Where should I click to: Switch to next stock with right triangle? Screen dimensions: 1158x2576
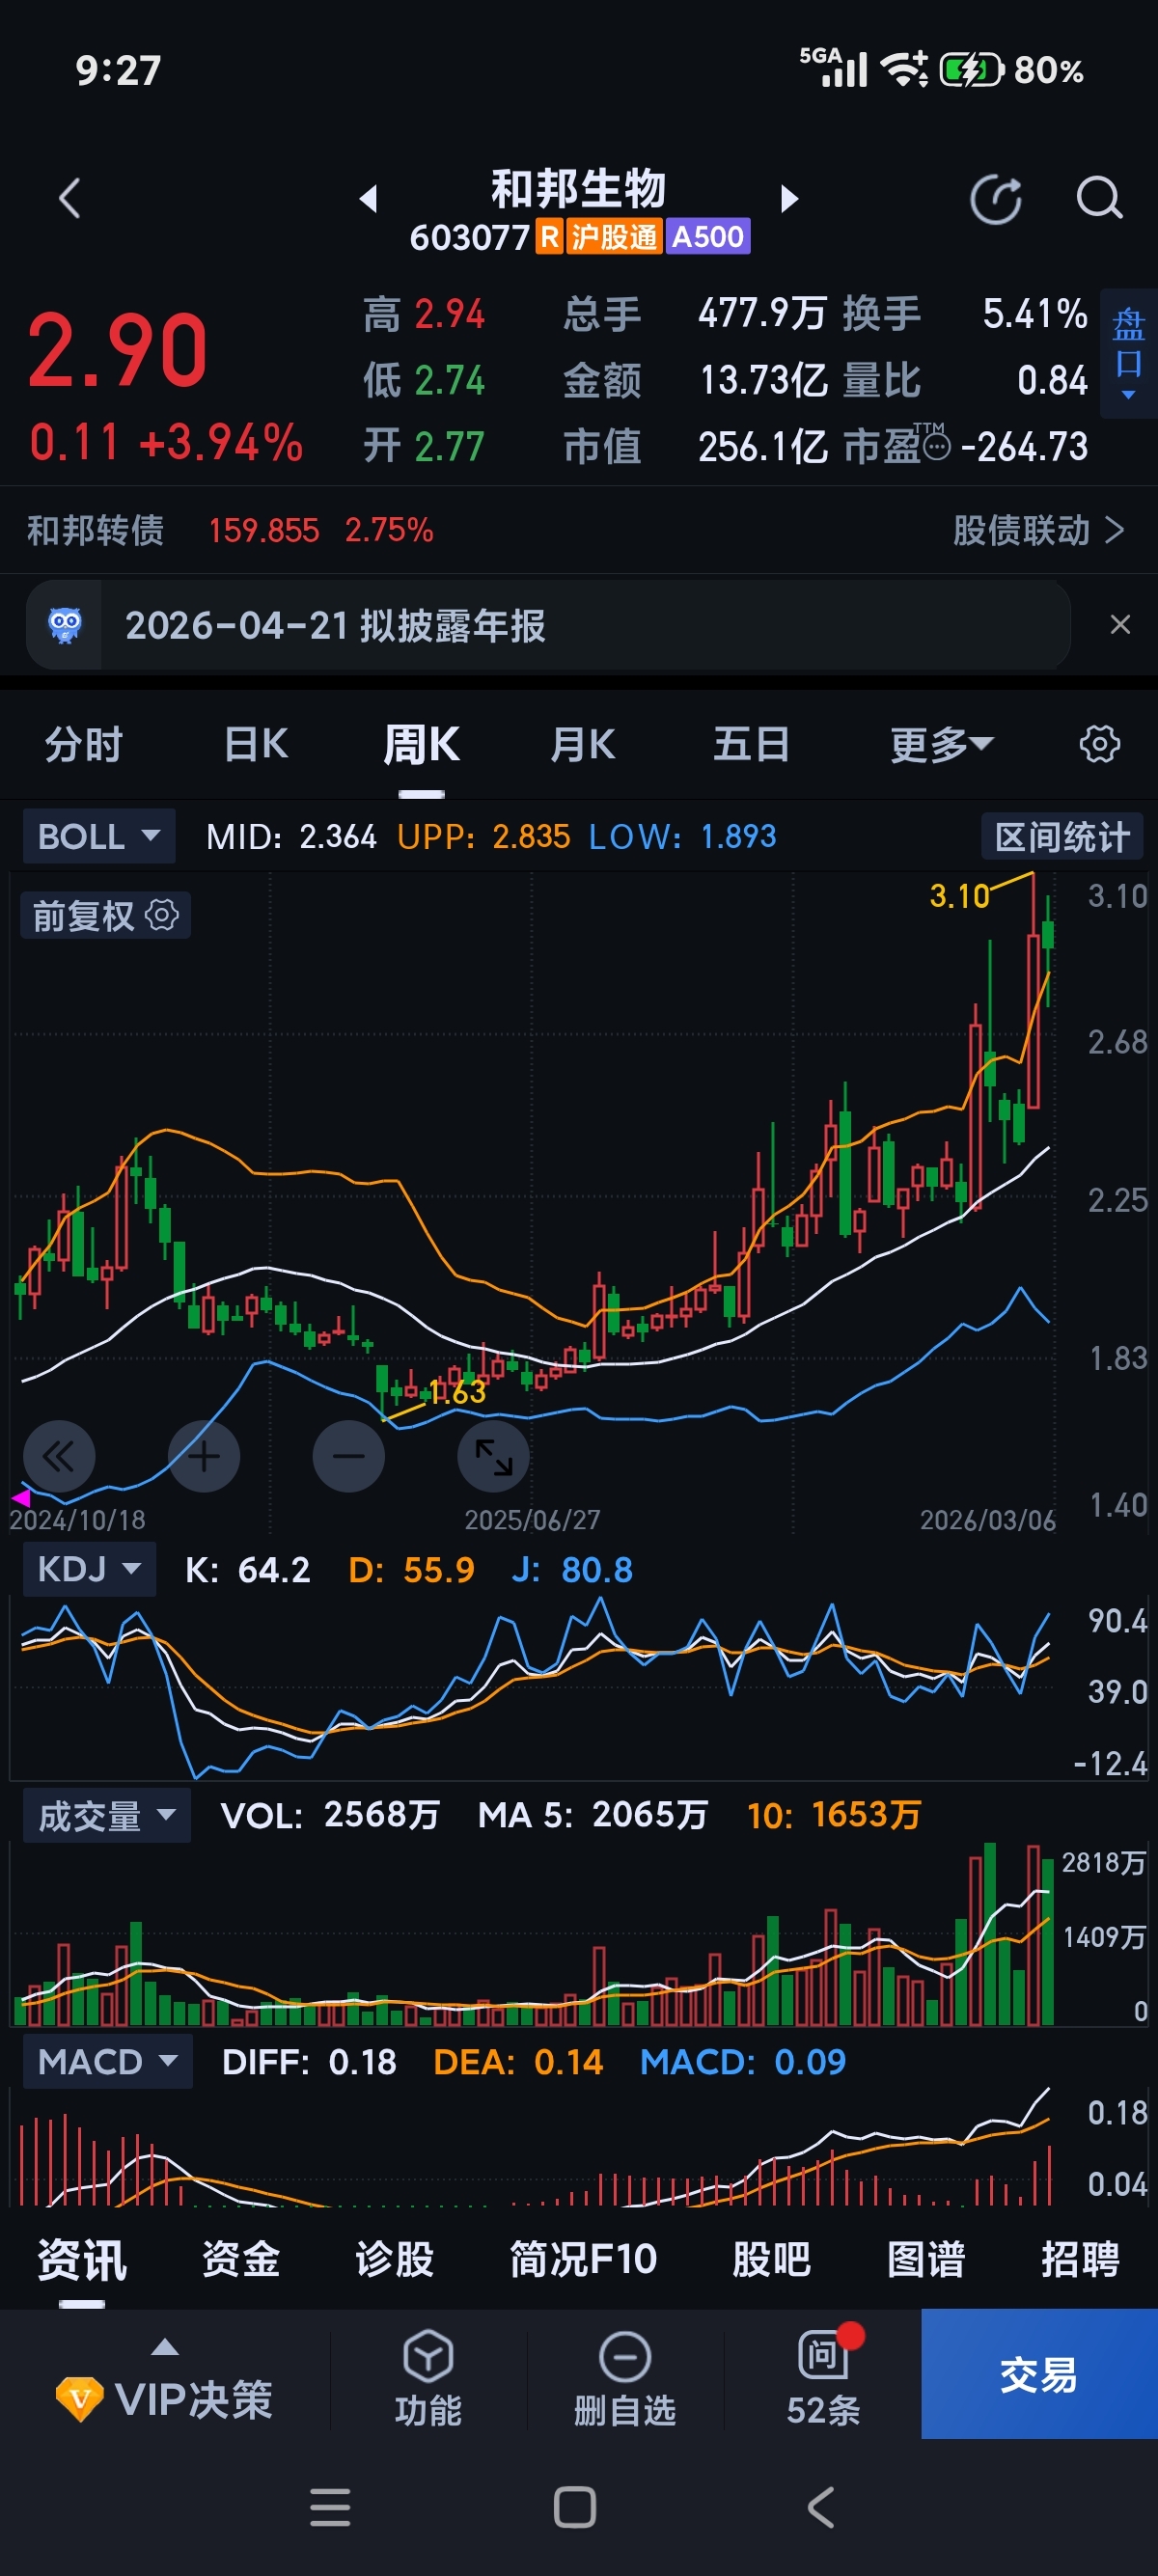tap(789, 198)
